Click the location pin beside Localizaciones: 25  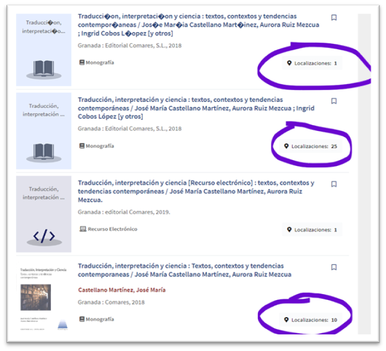(x=286, y=146)
